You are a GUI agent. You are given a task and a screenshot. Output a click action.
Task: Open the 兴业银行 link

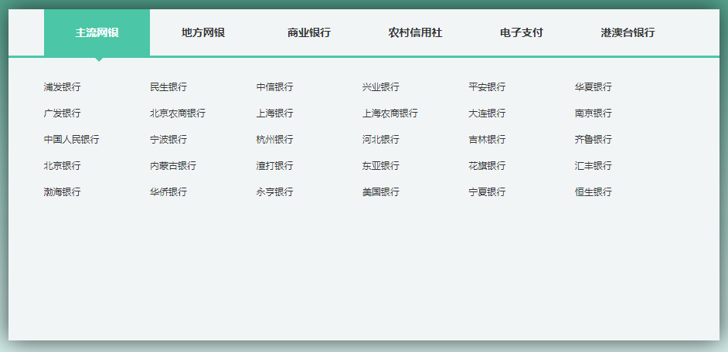pyautogui.click(x=380, y=87)
